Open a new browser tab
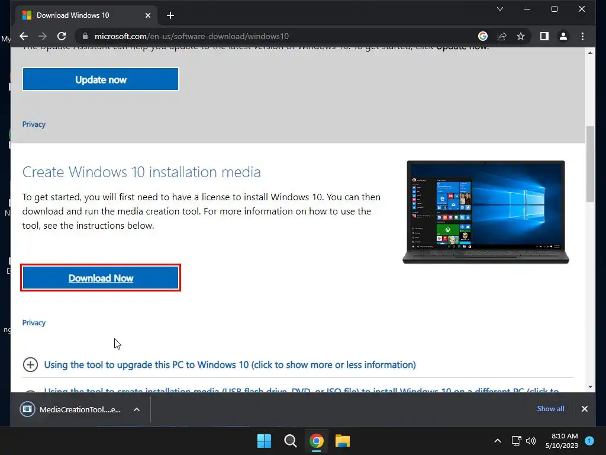606x455 pixels. point(170,15)
